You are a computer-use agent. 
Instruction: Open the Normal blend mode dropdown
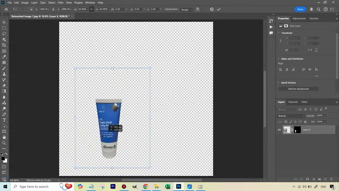291,116
